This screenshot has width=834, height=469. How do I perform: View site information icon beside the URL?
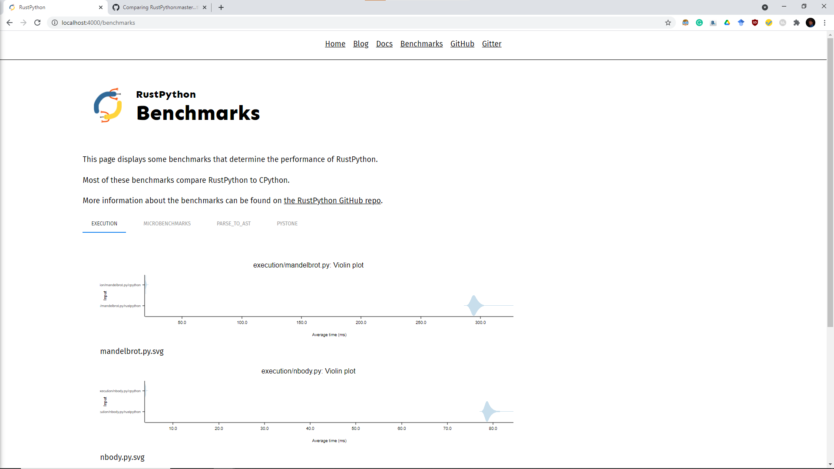pos(55,23)
